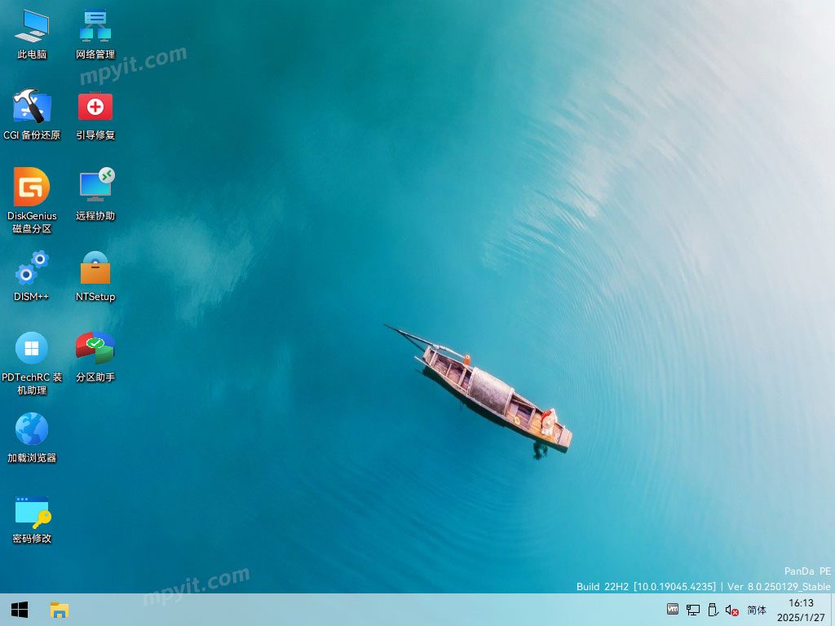The width and height of the screenshot is (835, 626).
Task: Open the clock showing 16:13
Action: [x=801, y=602]
